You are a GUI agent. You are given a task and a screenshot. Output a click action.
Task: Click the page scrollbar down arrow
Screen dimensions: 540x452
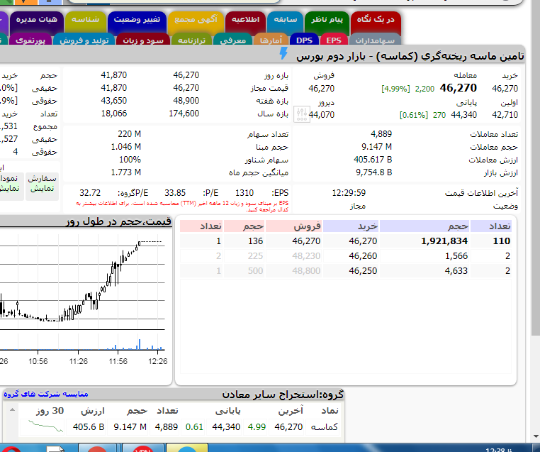coord(536,436)
